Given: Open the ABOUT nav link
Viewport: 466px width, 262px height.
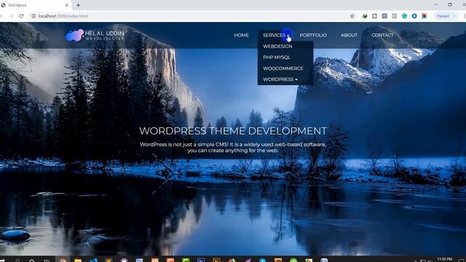Looking at the screenshot, I should 349,35.
